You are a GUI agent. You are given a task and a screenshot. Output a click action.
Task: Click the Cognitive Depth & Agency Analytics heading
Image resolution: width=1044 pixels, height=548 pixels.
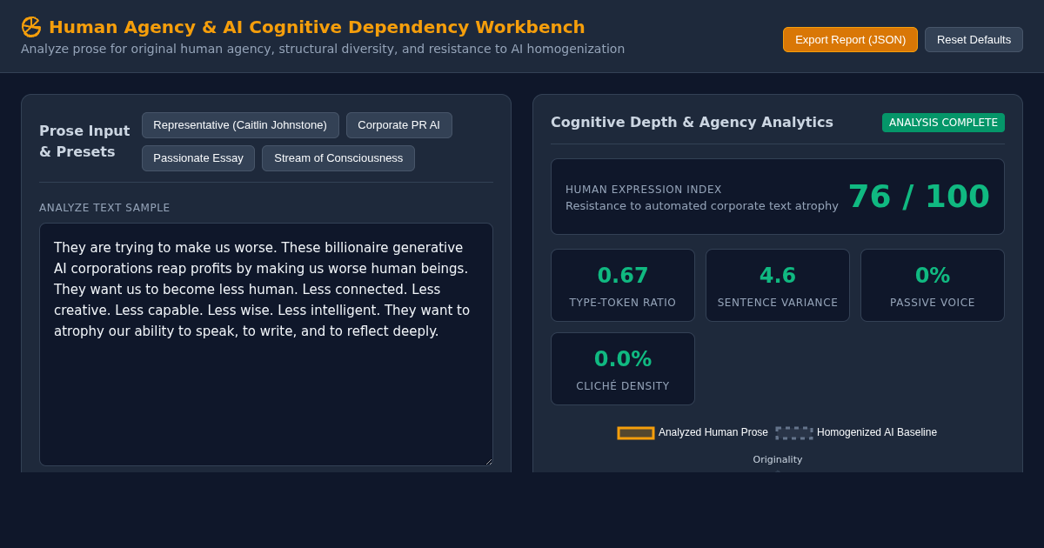pos(692,123)
